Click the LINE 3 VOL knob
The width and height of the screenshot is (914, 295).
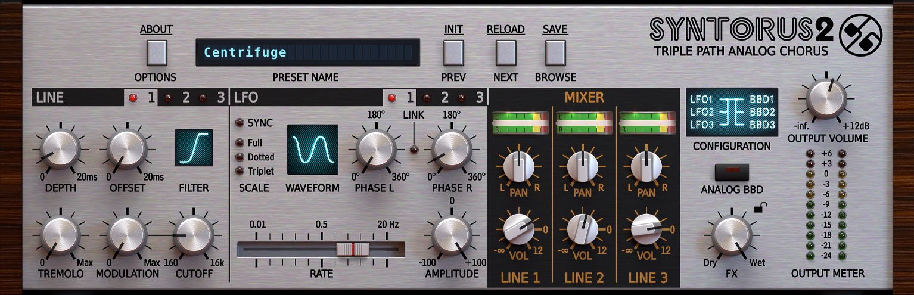(x=646, y=231)
